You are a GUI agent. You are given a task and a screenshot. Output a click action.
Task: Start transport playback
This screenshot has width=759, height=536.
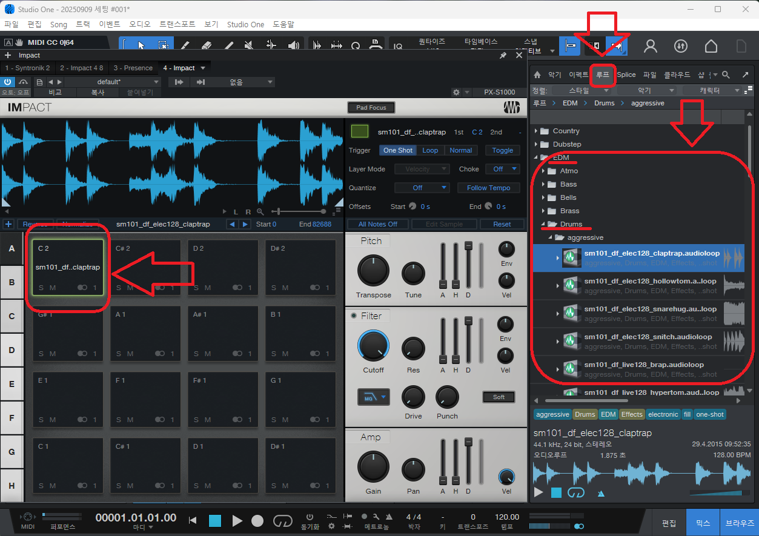tap(237, 520)
